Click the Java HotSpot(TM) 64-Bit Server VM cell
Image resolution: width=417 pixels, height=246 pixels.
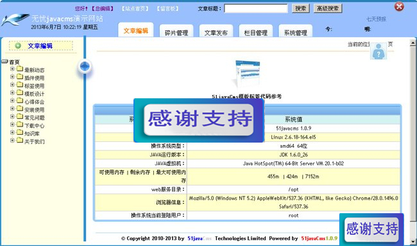click(294, 164)
